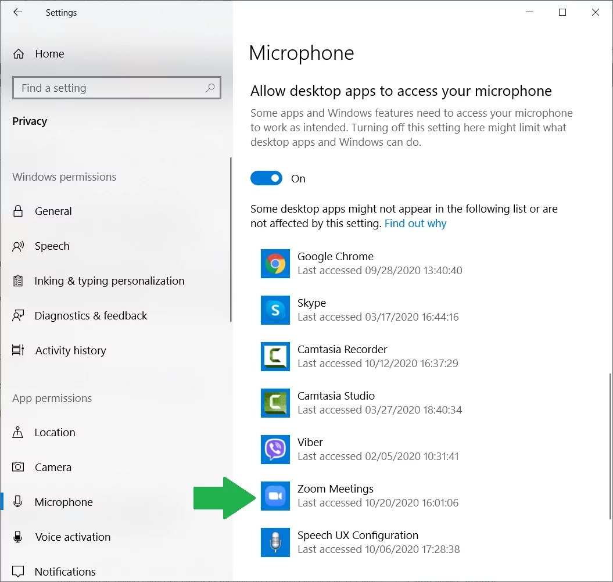Click 'Last accessed 03/27/2020 18:40:34' text
Viewport: 613px width, 582px height.
pyautogui.click(x=379, y=410)
